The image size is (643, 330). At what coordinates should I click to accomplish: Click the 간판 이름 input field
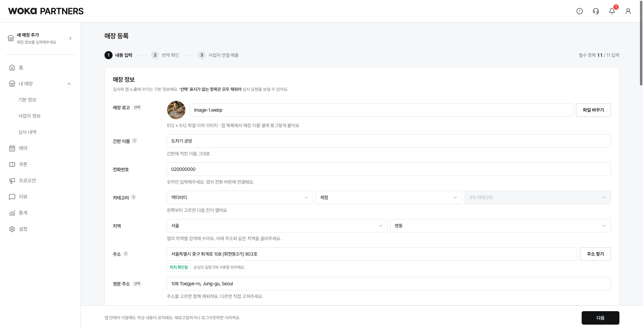point(389,141)
